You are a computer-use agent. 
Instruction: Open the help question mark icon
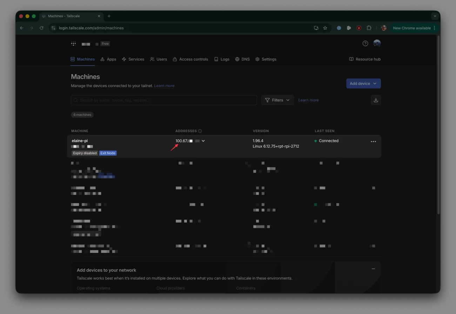[365, 43]
